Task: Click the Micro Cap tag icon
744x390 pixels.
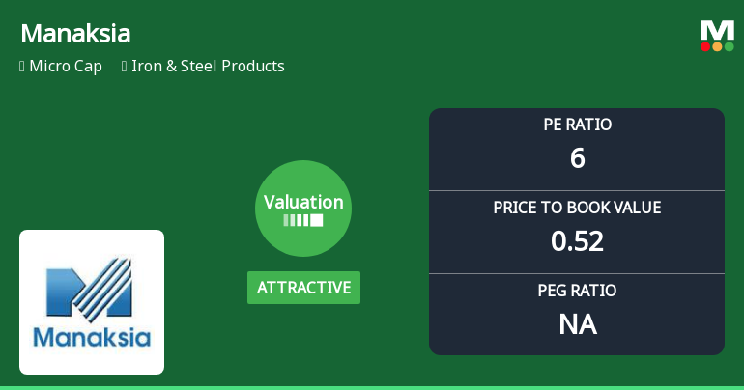Action: pyautogui.click(x=22, y=67)
